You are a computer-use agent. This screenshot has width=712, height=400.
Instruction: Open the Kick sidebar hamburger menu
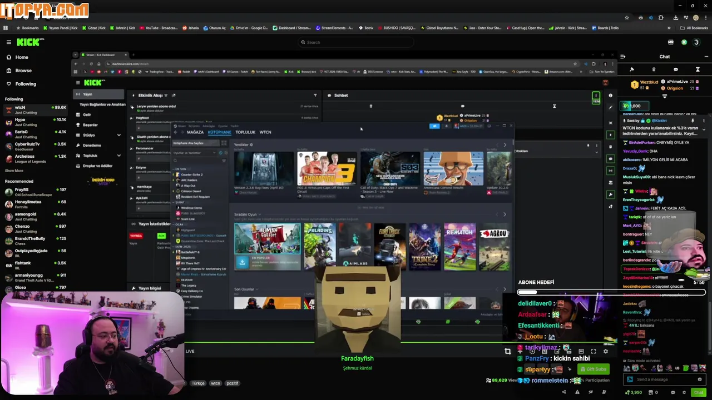click(8, 42)
